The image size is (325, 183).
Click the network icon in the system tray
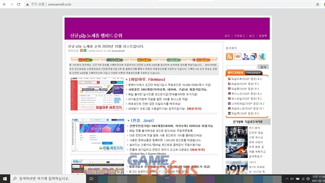coord(303,179)
